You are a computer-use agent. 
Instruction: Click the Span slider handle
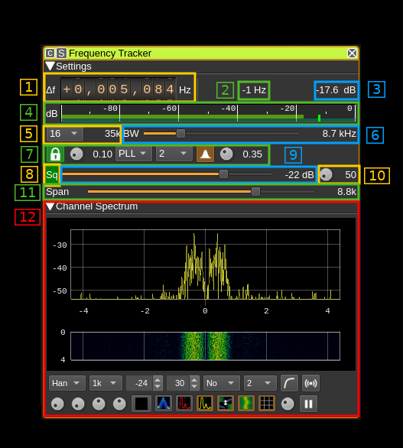click(255, 192)
